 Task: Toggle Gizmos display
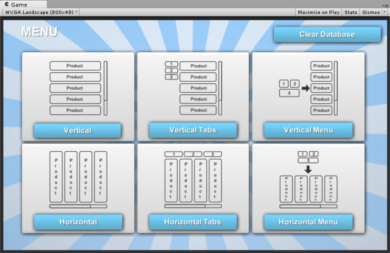(370, 12)
